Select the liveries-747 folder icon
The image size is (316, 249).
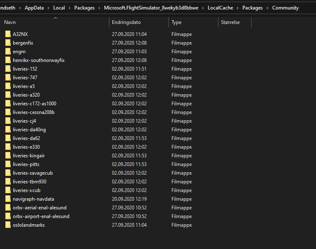[x=8, y=77]
